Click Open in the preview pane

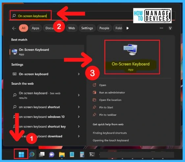click(x=102, y=85)
